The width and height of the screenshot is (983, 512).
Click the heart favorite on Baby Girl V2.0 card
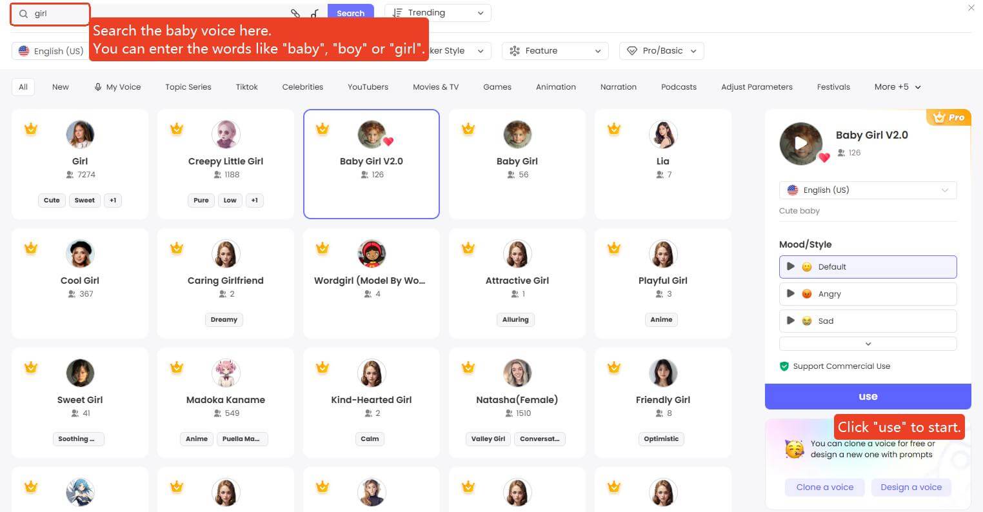(388, 142)
